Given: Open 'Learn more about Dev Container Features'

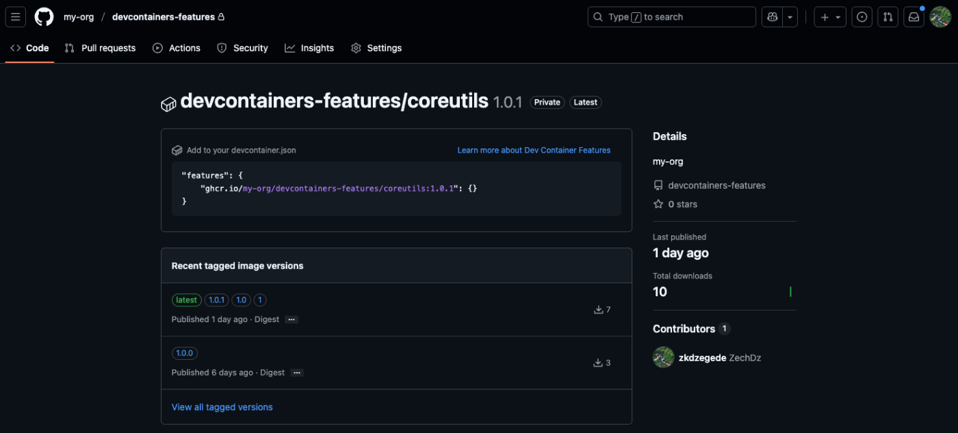Looking at the screenshot, I should [534, 150].
